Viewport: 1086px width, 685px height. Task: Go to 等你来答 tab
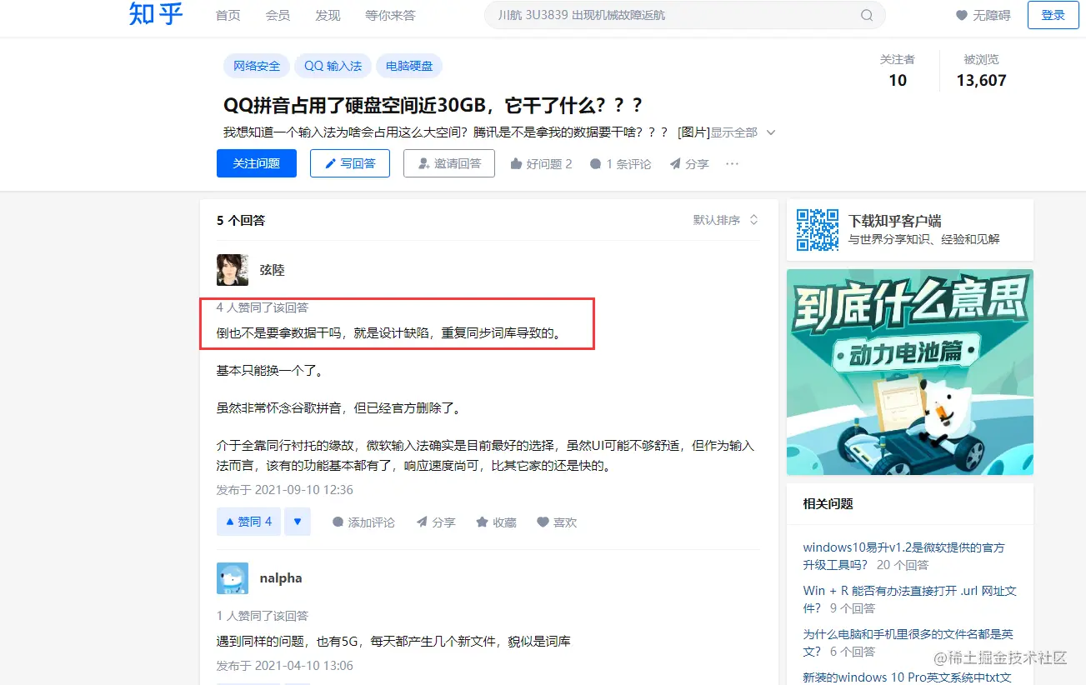pyautogui.click(x=390, y=15)
